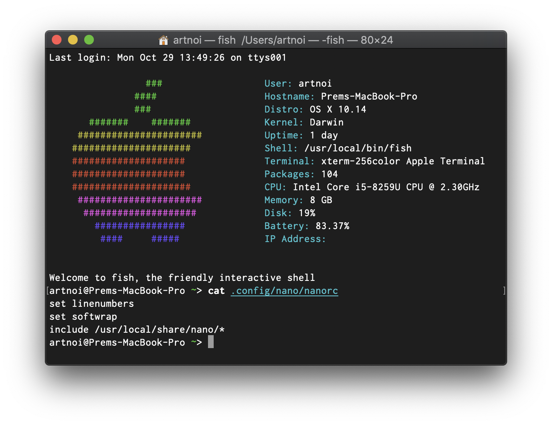Close the Terminal window with red button
Screen dimensions: 552x425
click(57, 40)
